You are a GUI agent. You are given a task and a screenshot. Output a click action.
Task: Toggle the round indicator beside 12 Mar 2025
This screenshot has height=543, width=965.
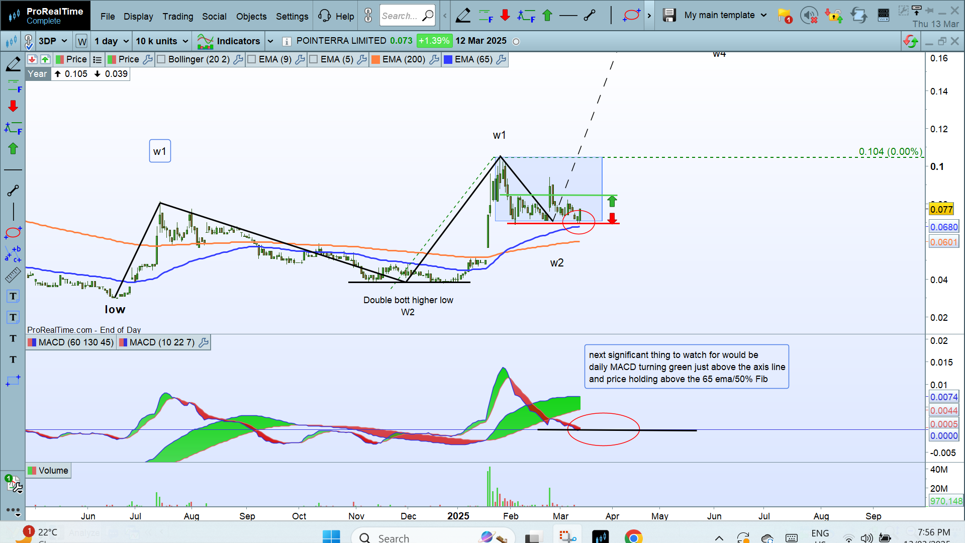coord(516,42)
